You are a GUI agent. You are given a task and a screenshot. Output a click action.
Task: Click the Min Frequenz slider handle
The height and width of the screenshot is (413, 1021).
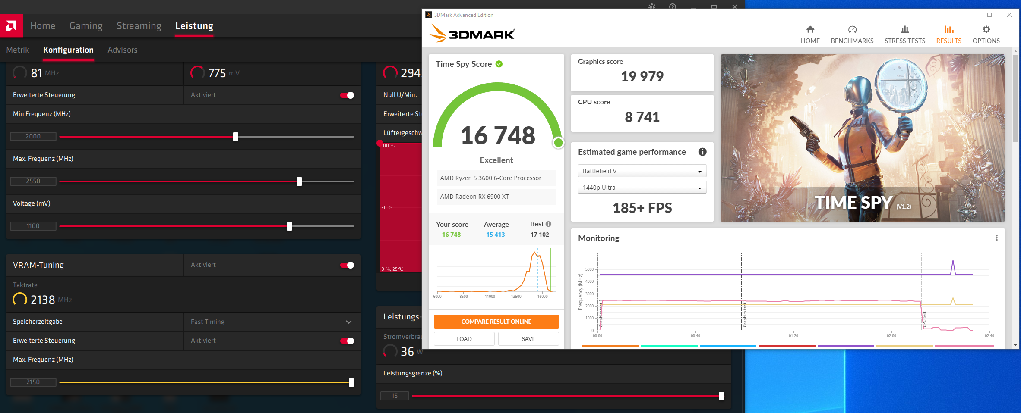point(236,137)
